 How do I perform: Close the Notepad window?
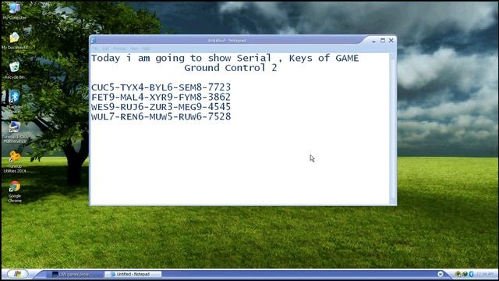tap(391, 41)
